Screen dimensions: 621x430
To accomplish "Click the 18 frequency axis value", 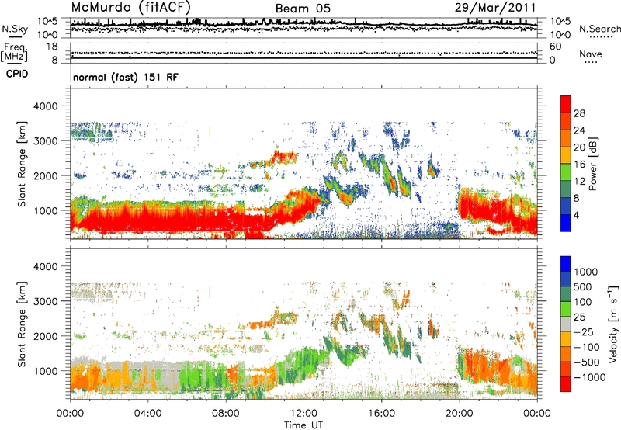I will pyautogui.click(x=52, y=47).
